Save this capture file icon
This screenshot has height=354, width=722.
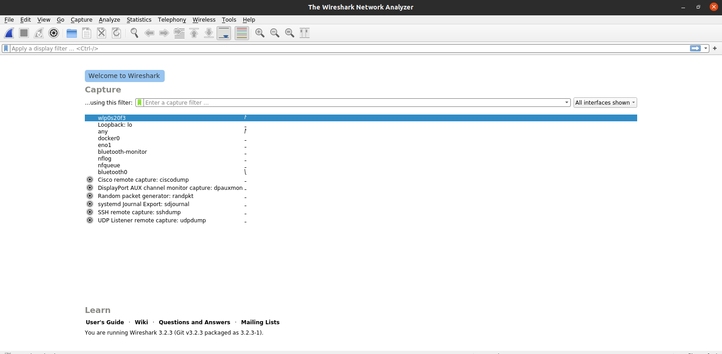tap(87, 33)
